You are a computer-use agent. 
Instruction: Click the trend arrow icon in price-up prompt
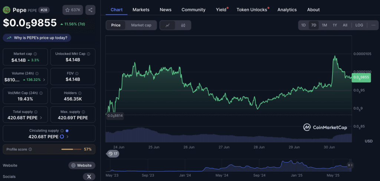point(9,38)
